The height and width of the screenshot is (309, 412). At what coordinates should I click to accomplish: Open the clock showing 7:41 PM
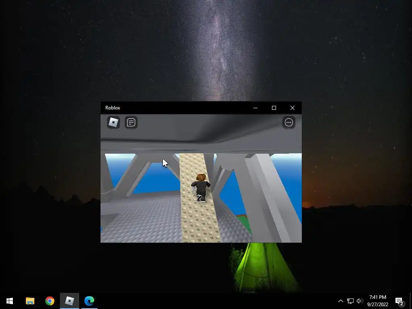(x=377, y=301)
